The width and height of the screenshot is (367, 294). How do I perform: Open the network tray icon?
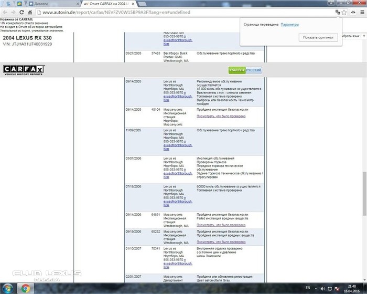point(330,289)
